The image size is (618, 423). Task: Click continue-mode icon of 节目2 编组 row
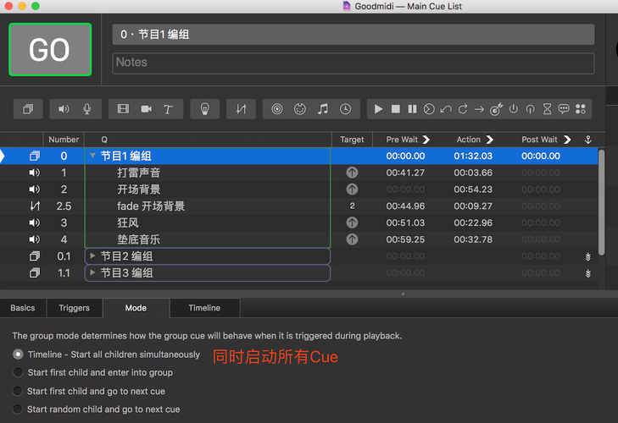tap(587, 256)
